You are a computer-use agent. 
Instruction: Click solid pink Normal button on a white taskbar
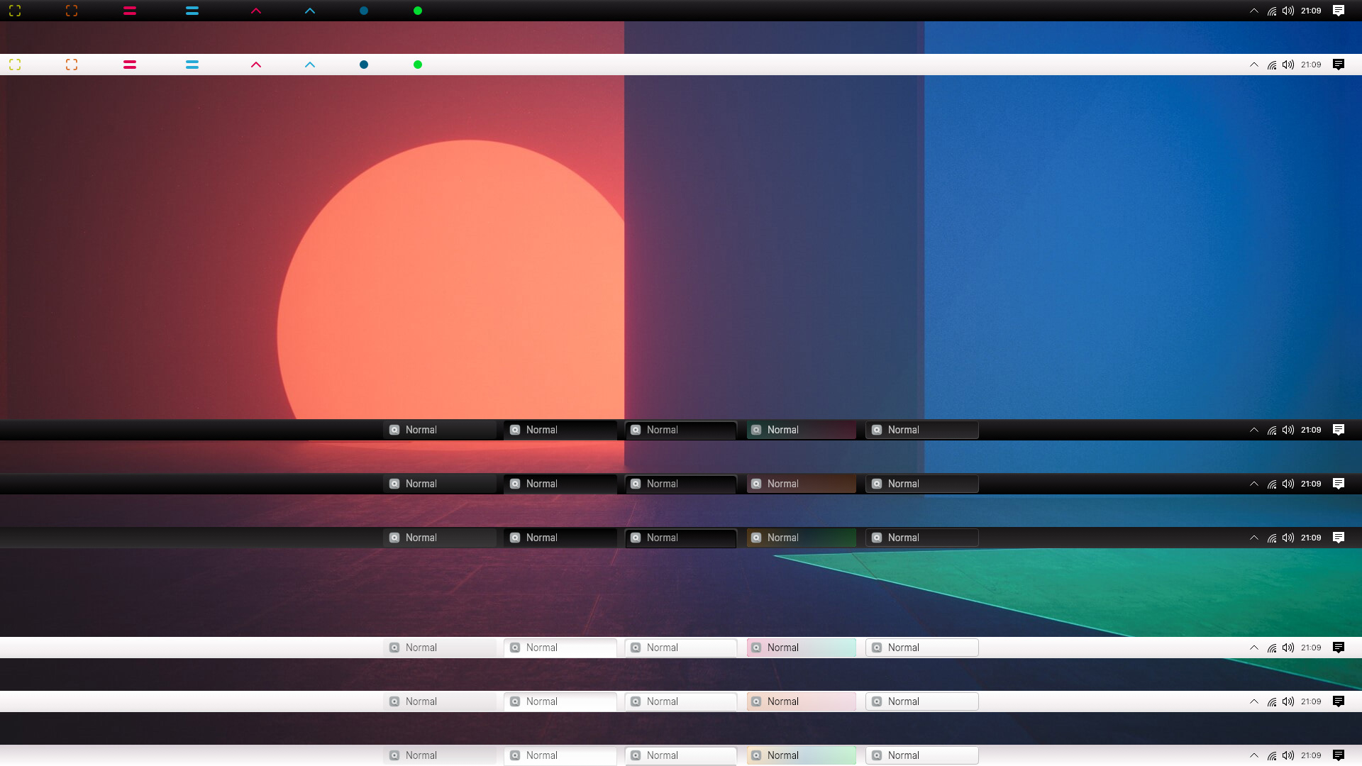coord(802,701)
